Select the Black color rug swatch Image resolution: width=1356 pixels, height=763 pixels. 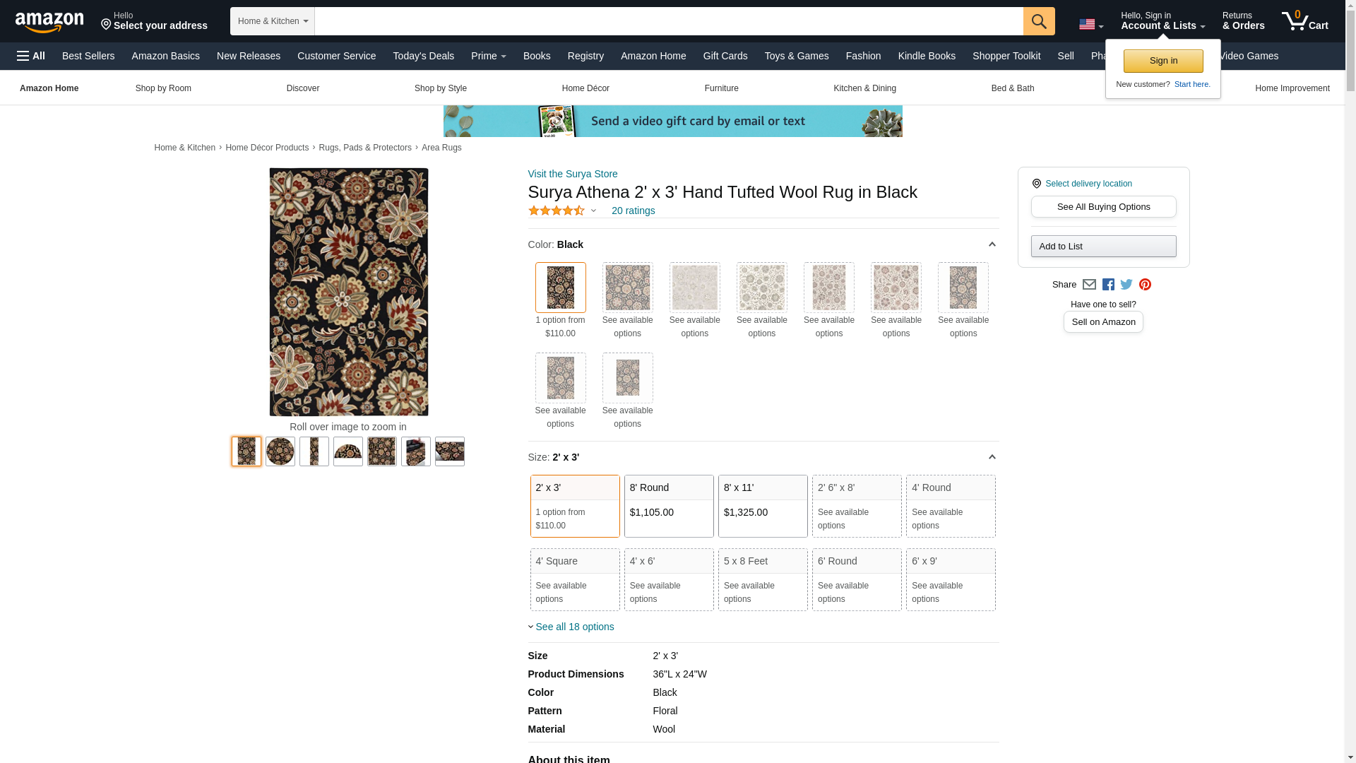tap(560, 288)
